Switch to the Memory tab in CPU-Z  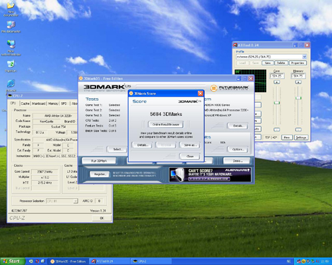click(53, 103)
